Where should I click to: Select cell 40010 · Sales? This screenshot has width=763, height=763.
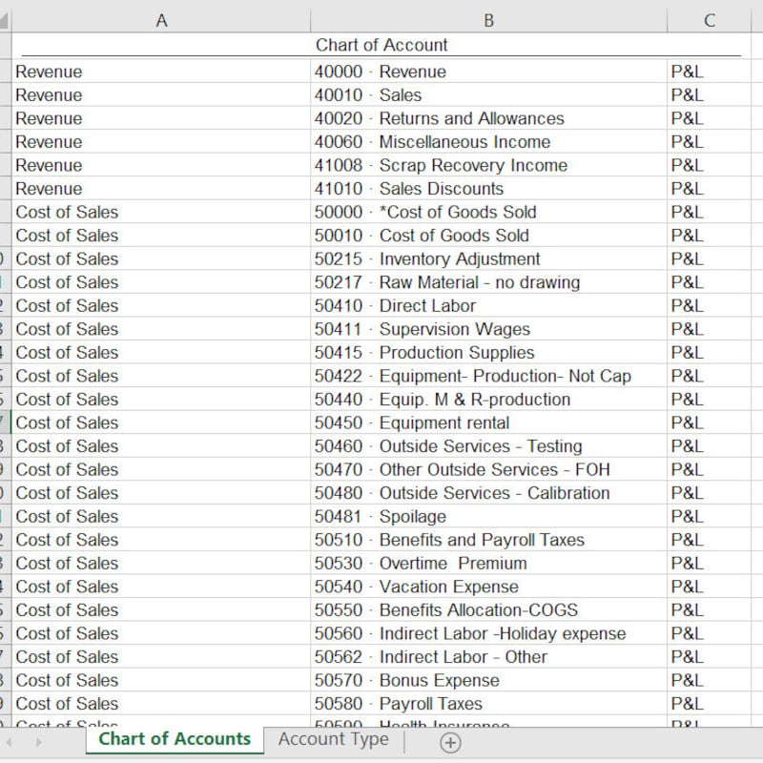tap(488, 94)
